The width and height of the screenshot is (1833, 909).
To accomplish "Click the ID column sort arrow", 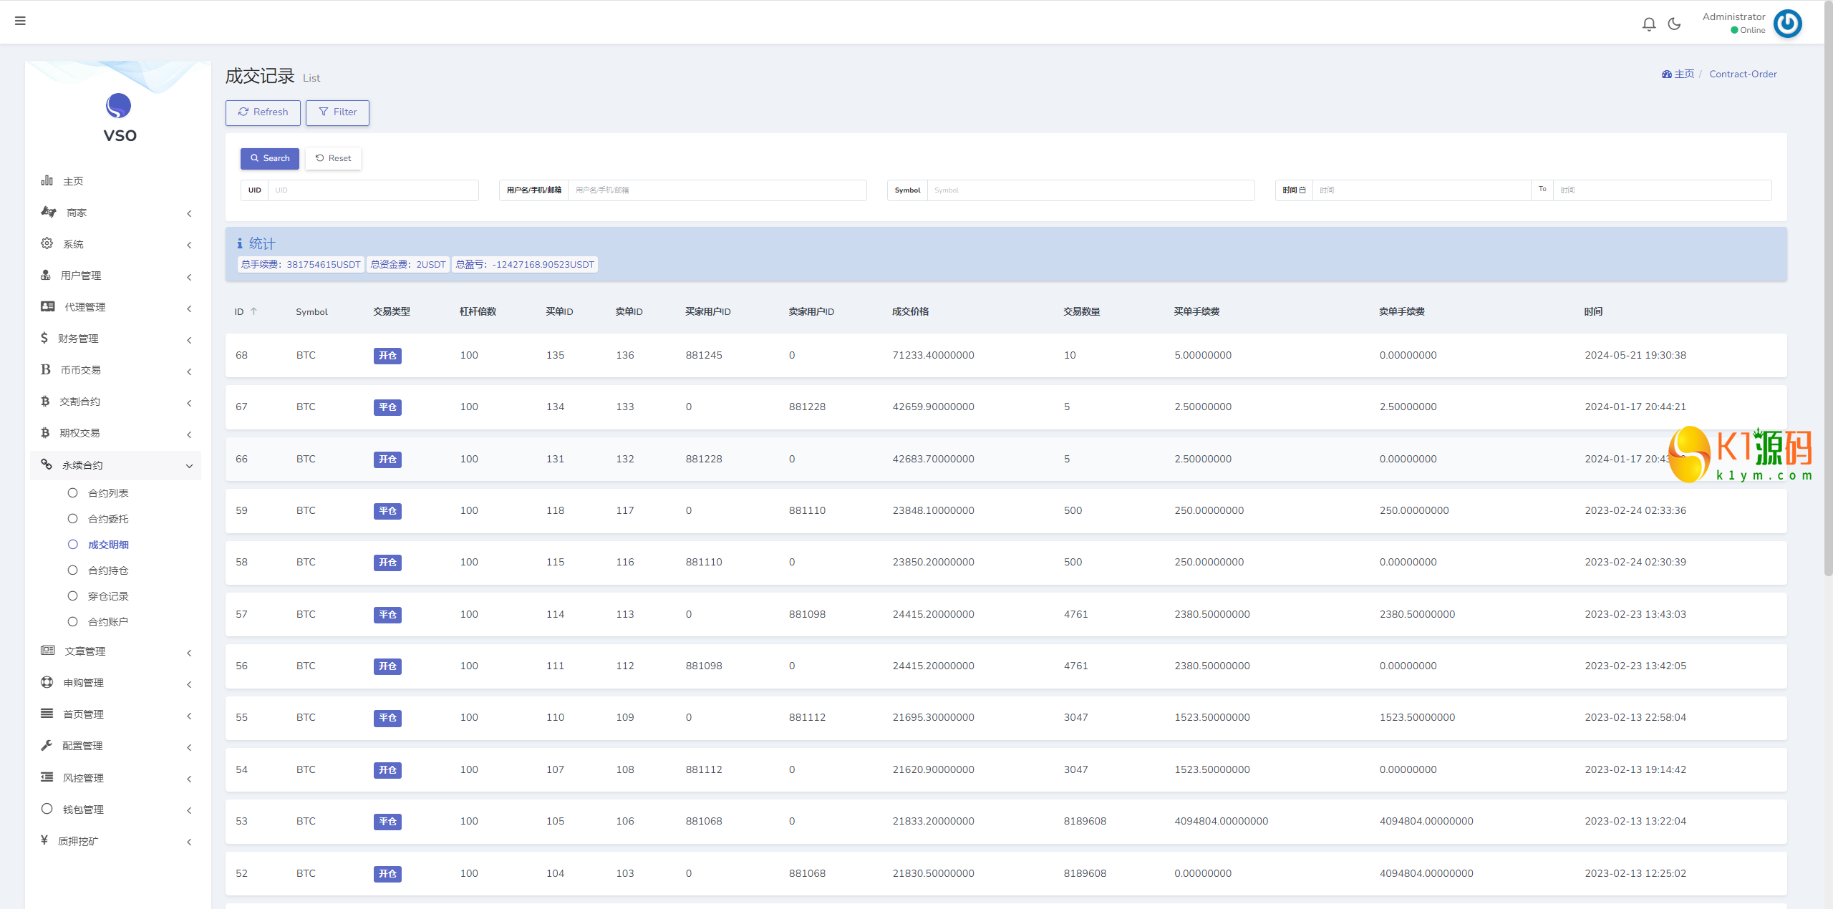I will [253, 311].
